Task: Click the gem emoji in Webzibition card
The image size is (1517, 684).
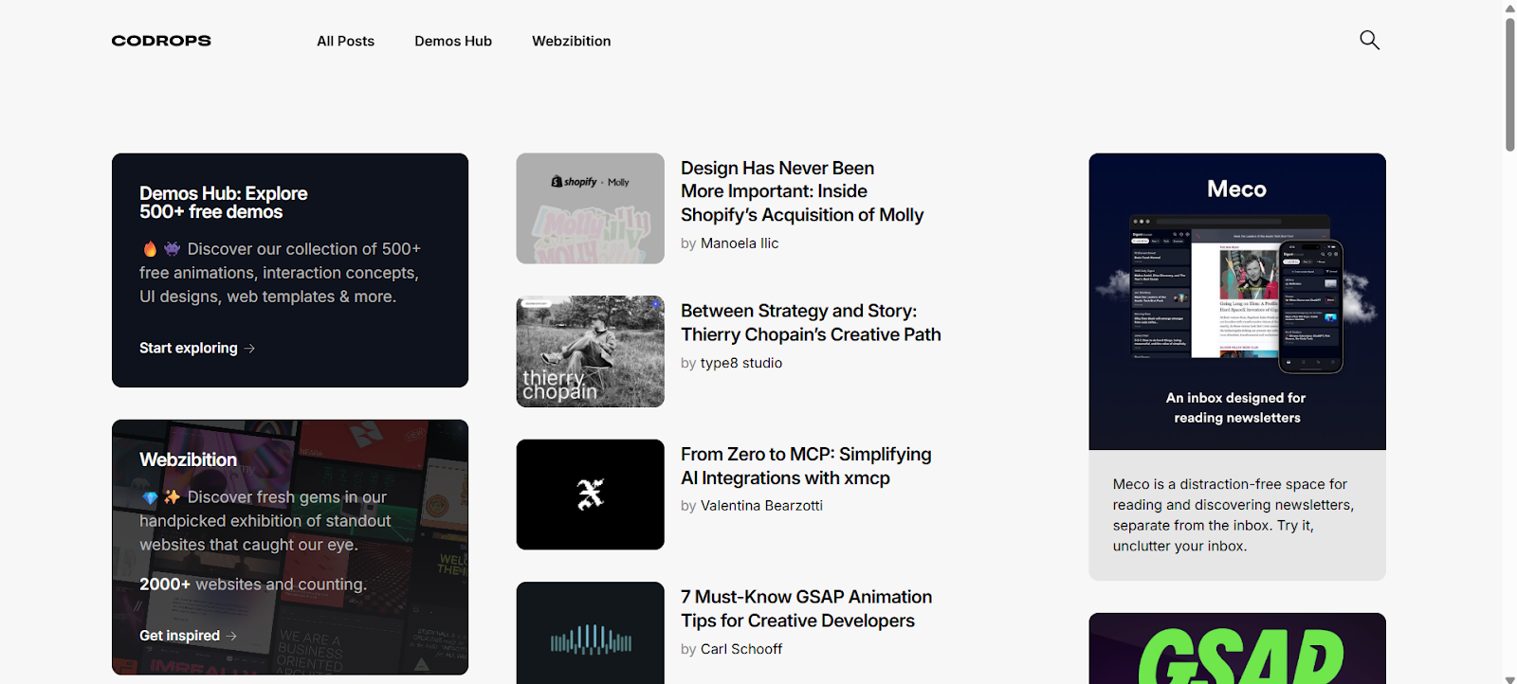Action: tap(150, 497)
